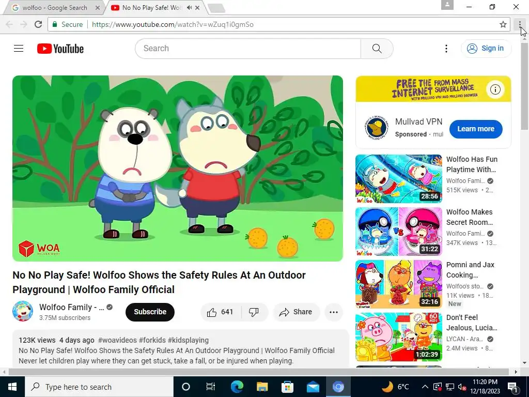This screenshot has width=529, height=397.
Task: Open the YouTube hamburger guide menu
Action: [19, 49]
